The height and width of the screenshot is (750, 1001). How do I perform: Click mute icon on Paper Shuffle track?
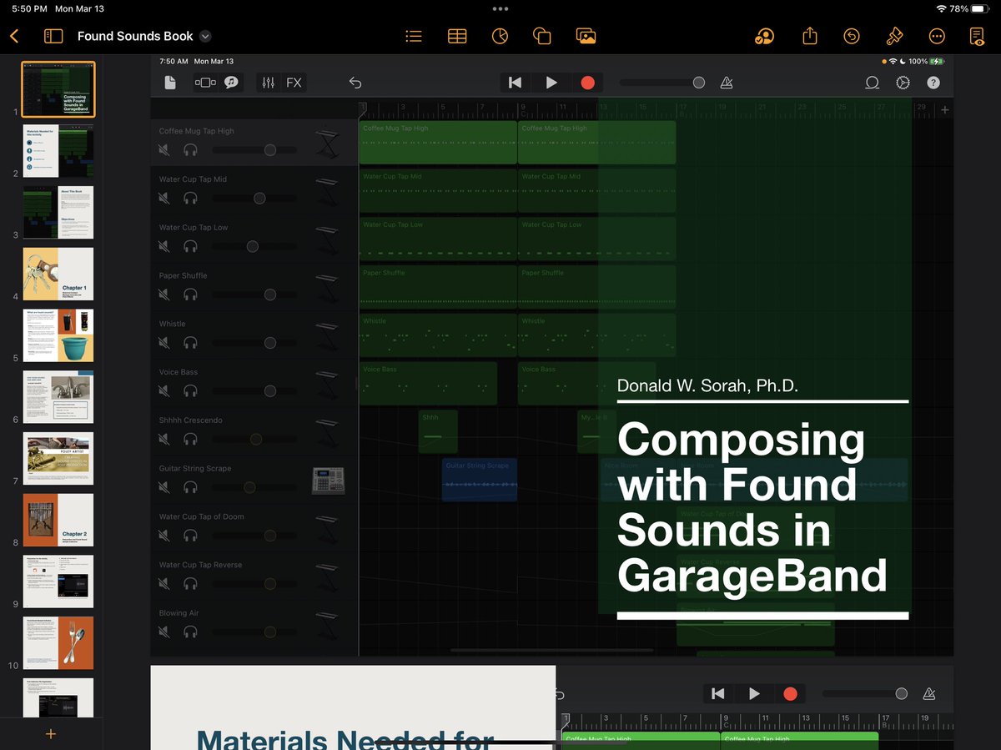165,294
